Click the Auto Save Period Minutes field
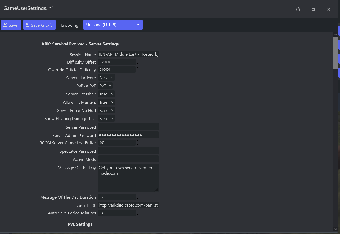 (x=117, y=213)
